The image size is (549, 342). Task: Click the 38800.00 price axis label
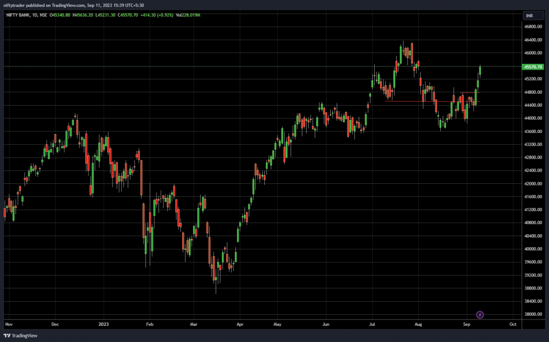(x=533, y=288)
